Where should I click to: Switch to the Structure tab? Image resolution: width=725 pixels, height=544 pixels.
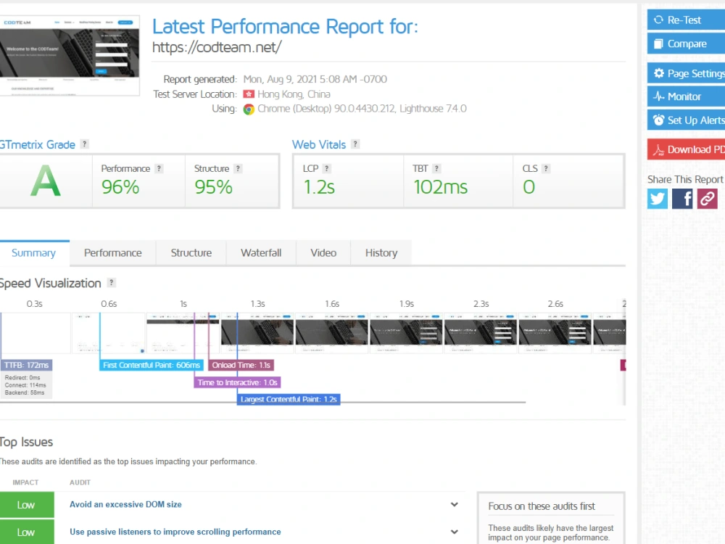click(x=191, y=253)
